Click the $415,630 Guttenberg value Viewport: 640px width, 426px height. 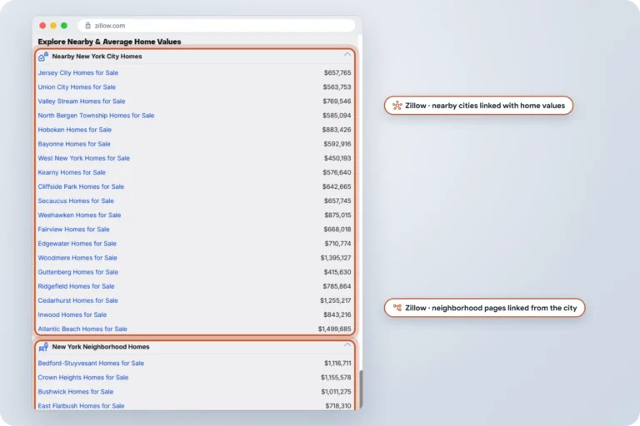point(337,272)
